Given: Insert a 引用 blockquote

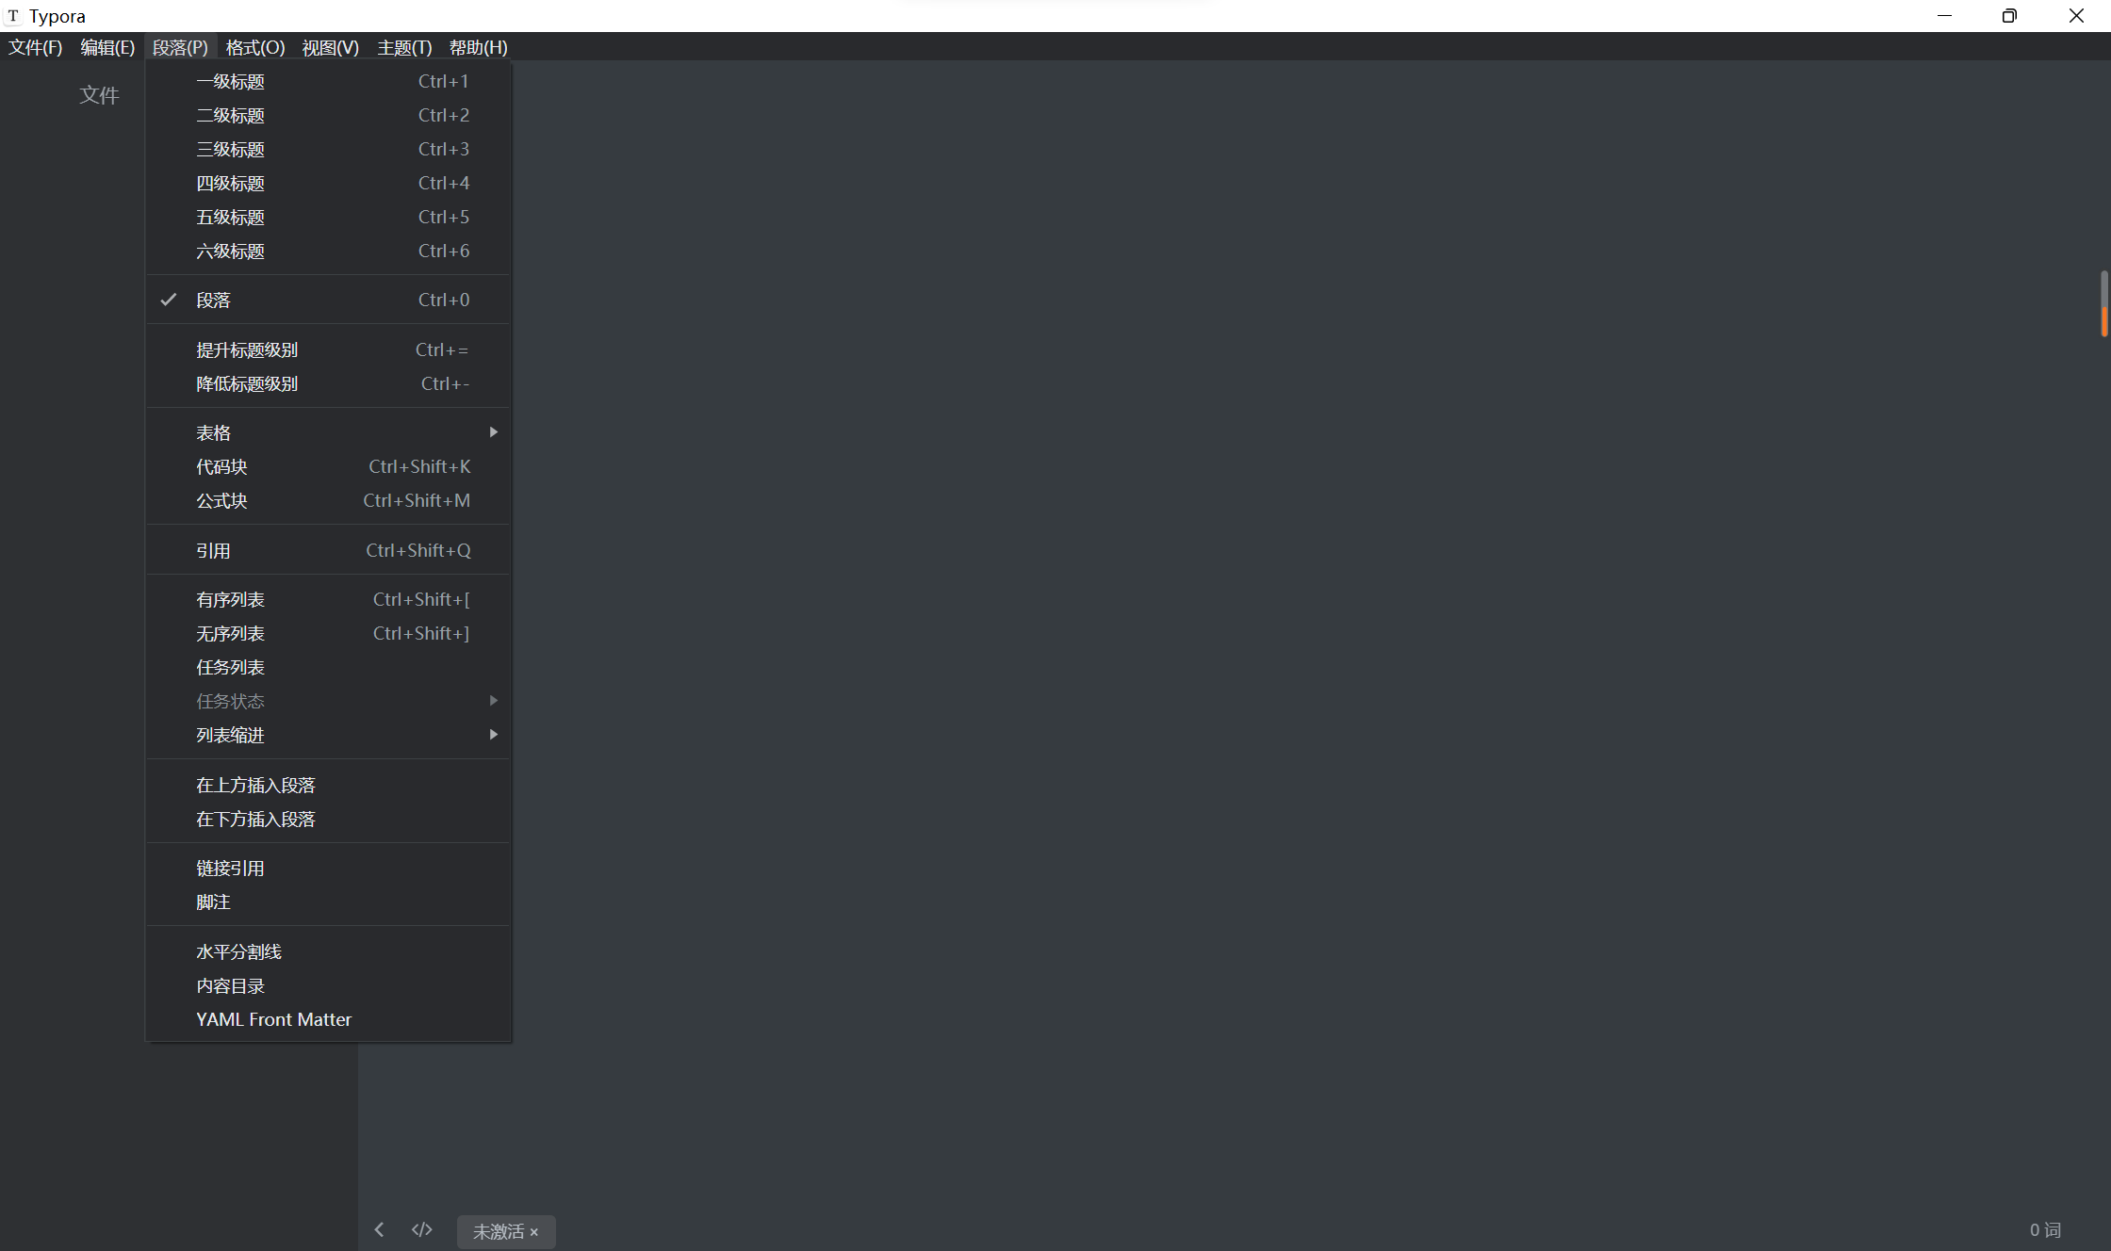Looking at the screenshot, I should point(328,550).
